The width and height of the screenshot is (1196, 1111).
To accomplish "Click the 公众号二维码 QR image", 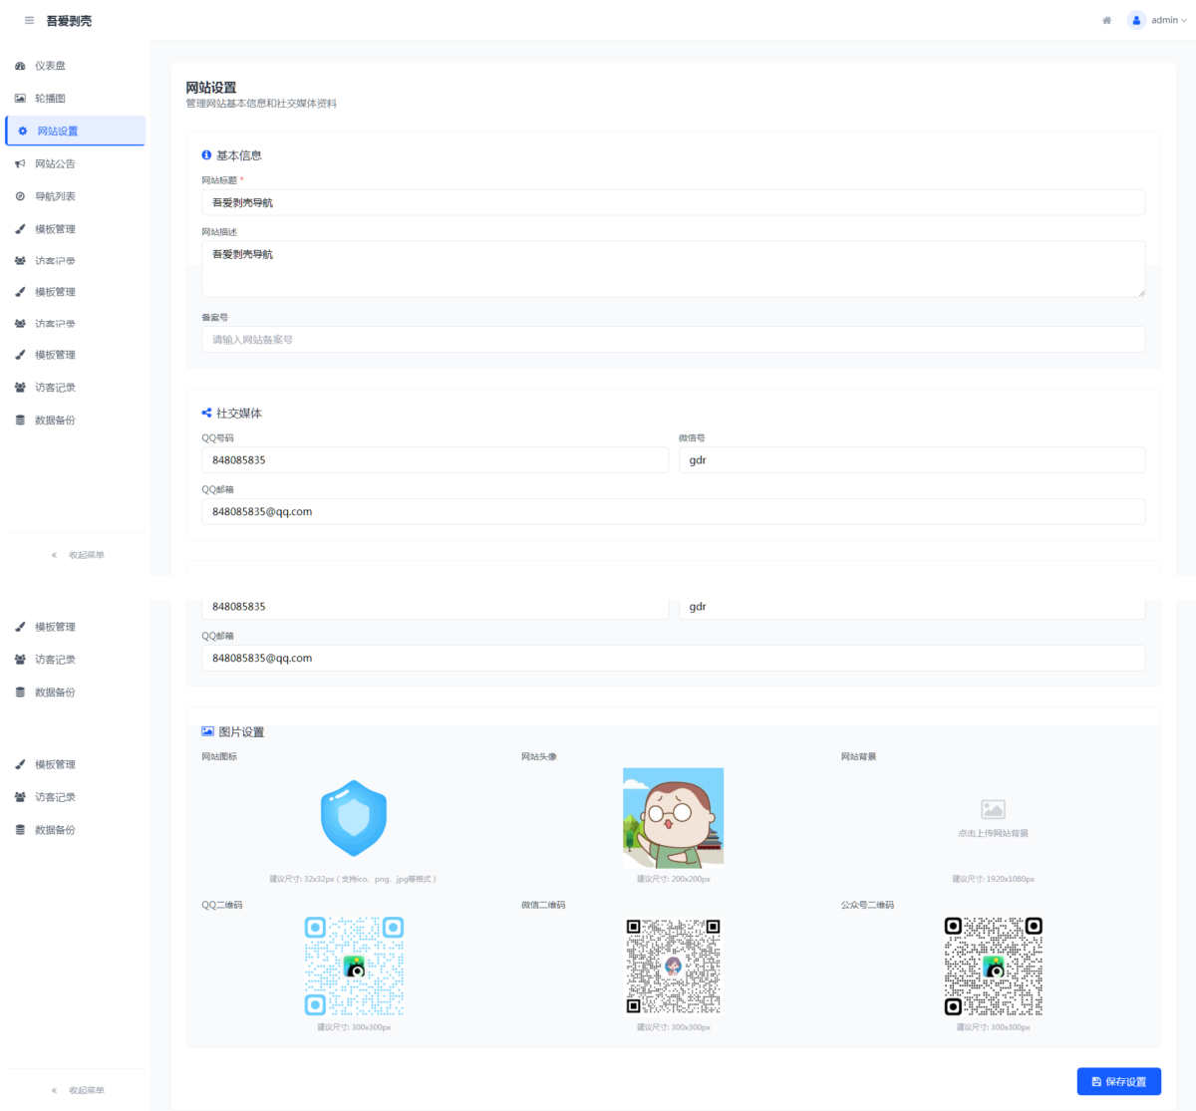I will tap(994, 967).
